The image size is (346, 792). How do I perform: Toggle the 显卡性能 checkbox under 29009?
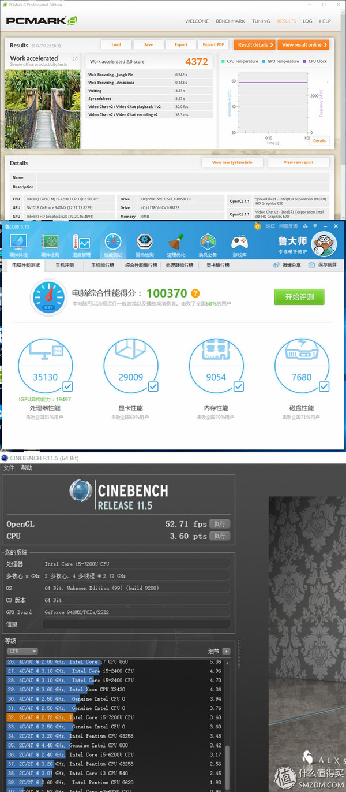point(152,386)
